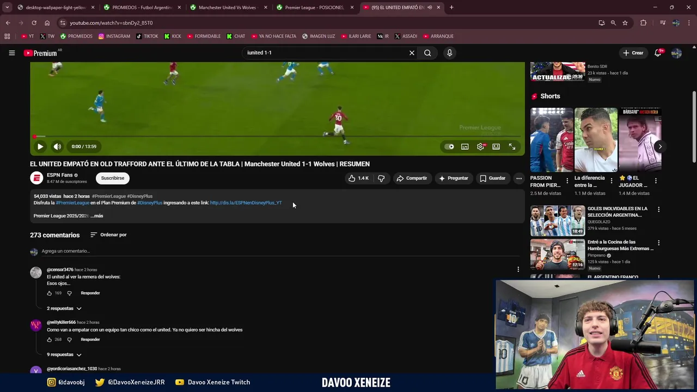Image resolution: width=697 pixels, height=392 pixels.
Task: Click the Compartir share button
Action: point(412,178)
